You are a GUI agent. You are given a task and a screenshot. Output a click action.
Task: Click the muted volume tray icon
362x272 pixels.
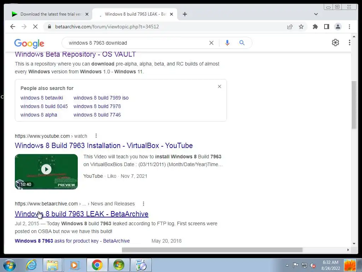point(313,265)
